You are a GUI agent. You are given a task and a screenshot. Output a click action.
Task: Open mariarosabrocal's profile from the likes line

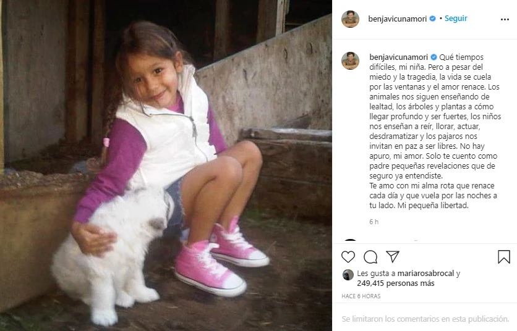pyautogui.click(x=425, y=274)
